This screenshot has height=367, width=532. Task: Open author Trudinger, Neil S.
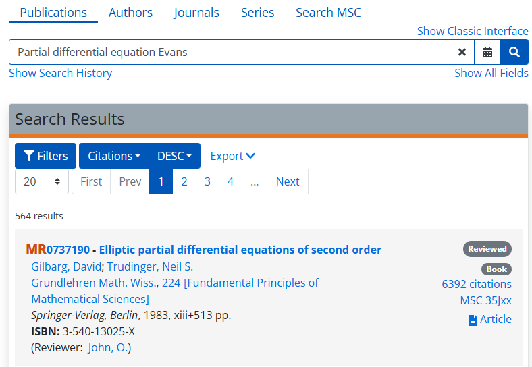(151, 266)
